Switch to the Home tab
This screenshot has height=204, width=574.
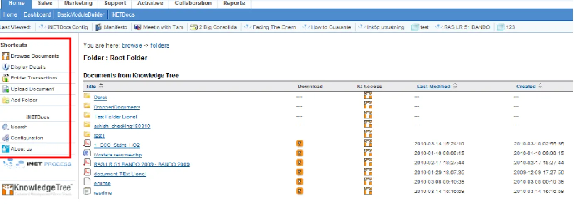click(x=16, y=3)
